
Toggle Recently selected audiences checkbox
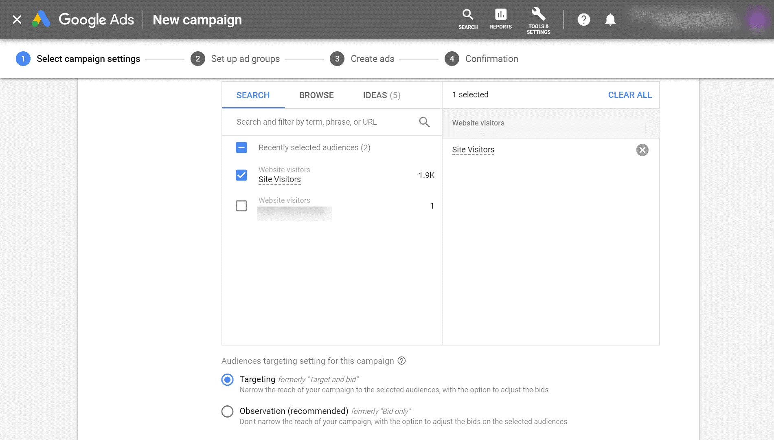tap(241, 147)
